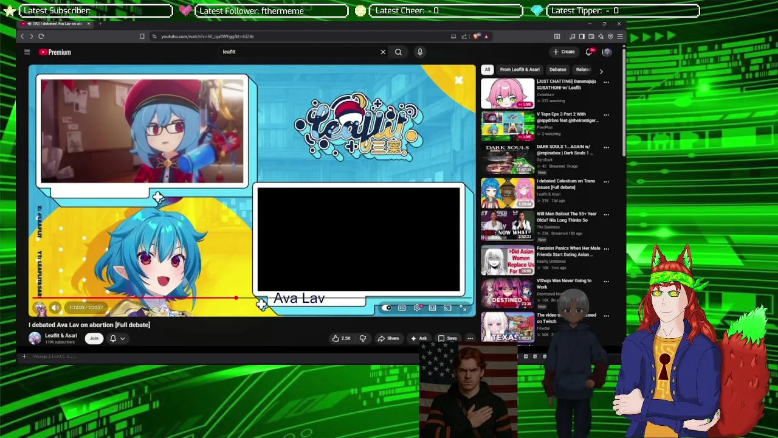Image resolution: width=778 pixels, height=438 pixels.
Task: Select the 'I debated Ava Lav' browser tab
Action: [55, 24]
